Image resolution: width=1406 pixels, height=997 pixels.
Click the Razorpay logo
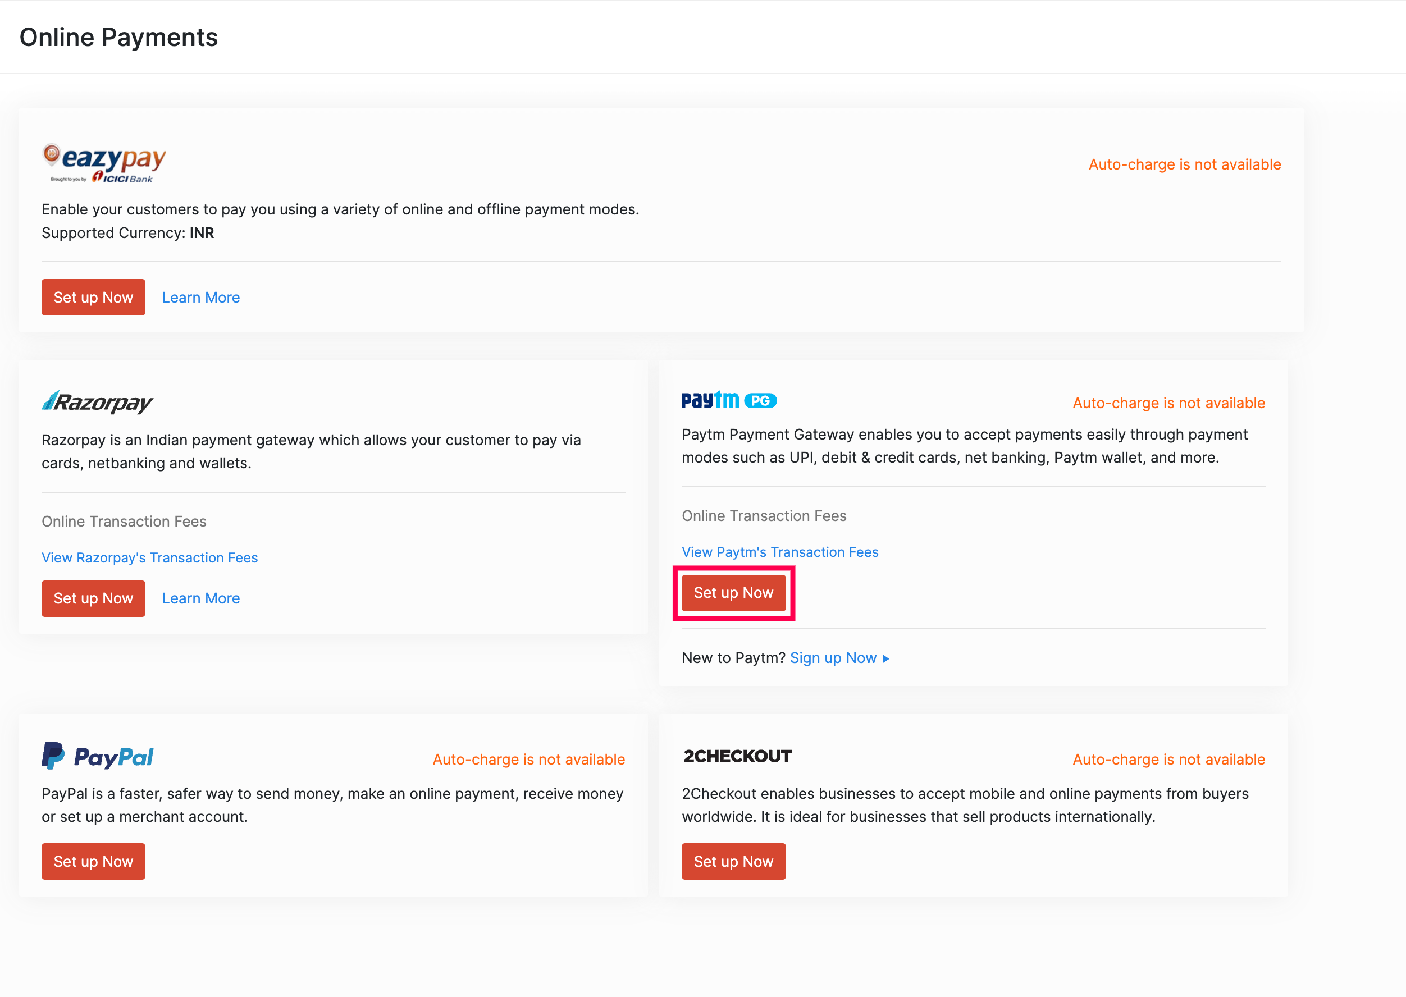click(x=96, y=402)
